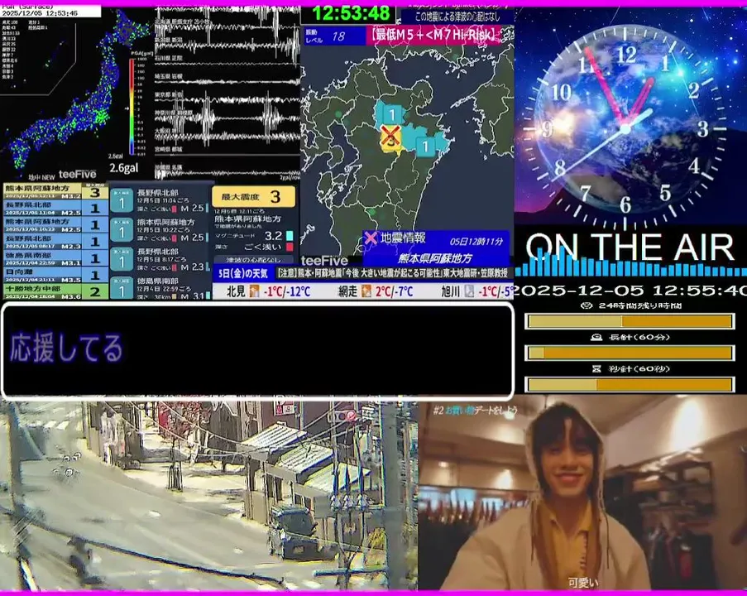Image resolution: width=747 pixels, height=596 pixels.
Task: Click the weather icon next to 北見
Action: click(255, 291)
